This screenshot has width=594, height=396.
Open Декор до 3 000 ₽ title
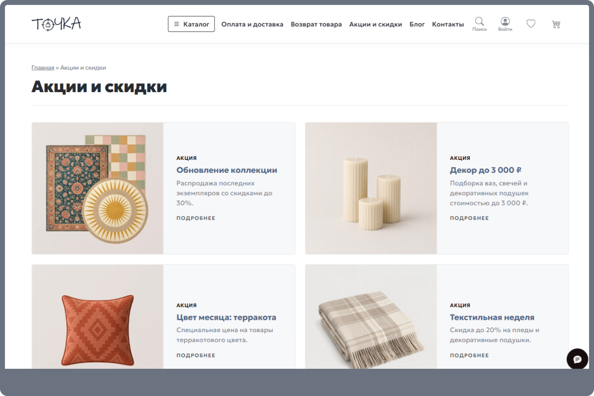coord(486,170)
